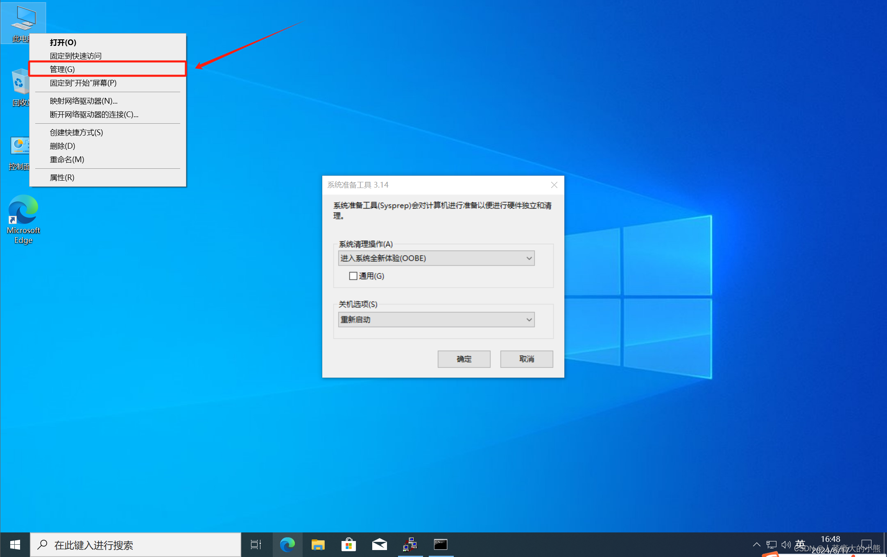Close the 系统准备工具 dialog
Image resolution: width=887 pixels, height=557 pixels.
pos(554,185)
